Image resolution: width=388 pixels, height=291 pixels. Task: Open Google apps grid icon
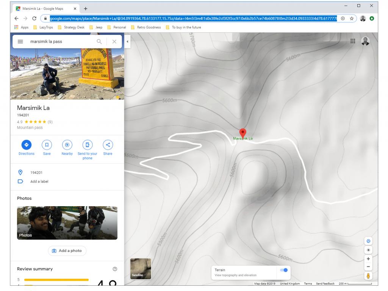[x=353, y=41]
